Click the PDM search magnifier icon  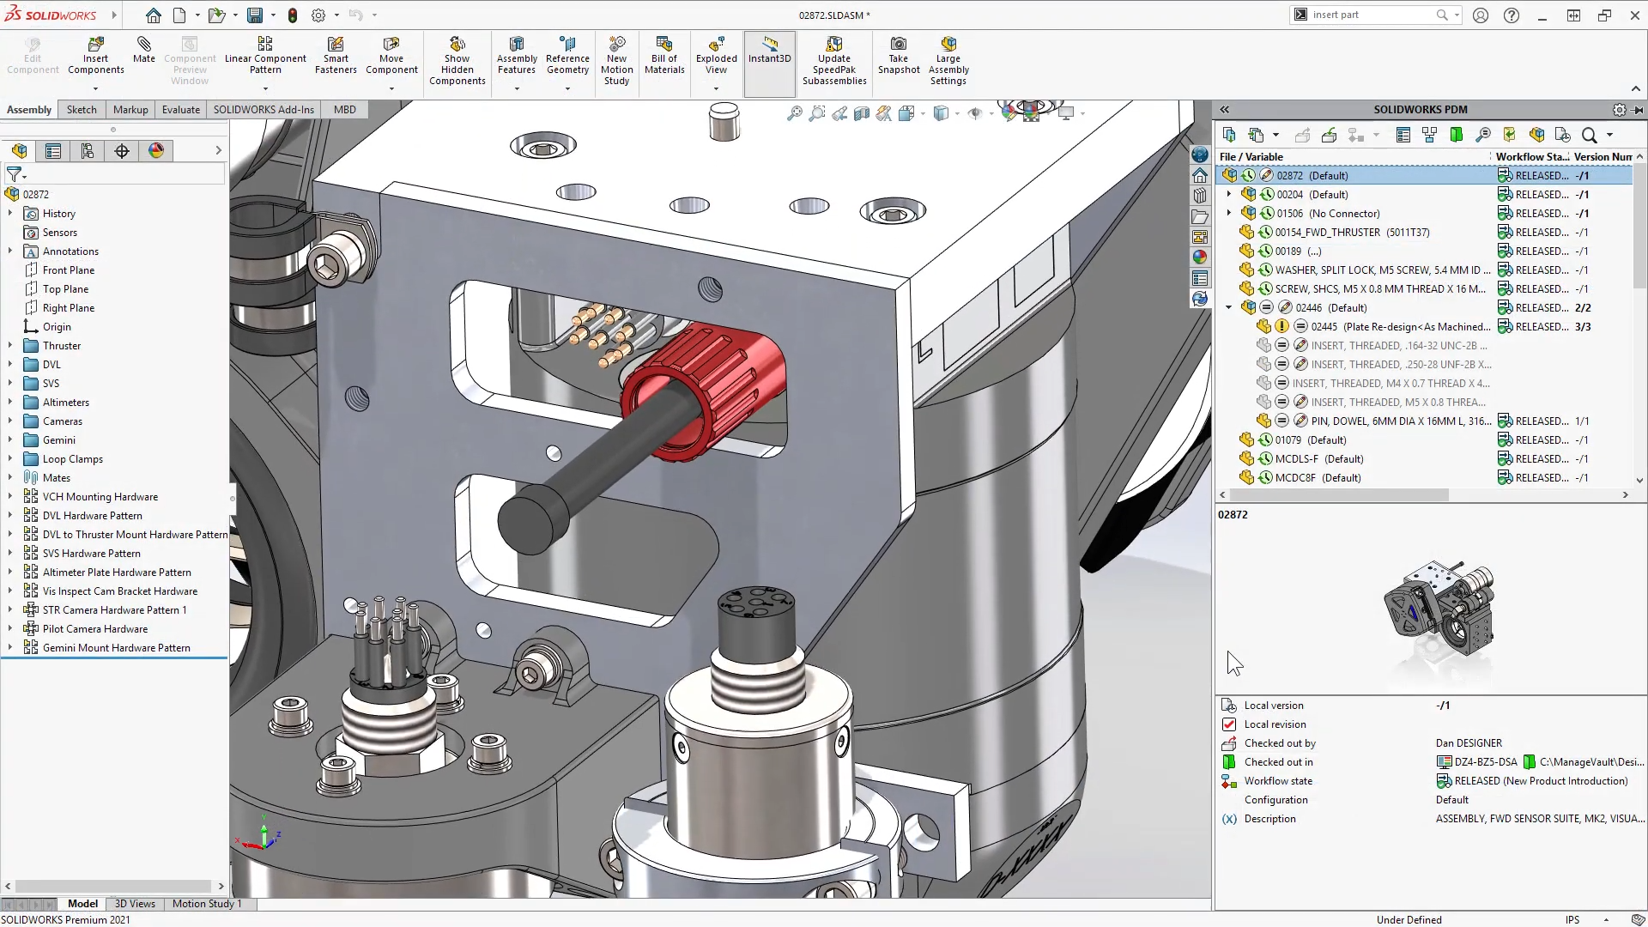1589,135
